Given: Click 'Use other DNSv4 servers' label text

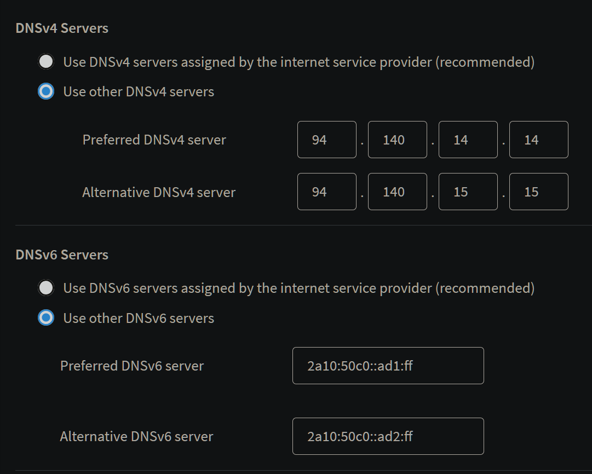Looking at the screenshot, I should coord(139,92).
